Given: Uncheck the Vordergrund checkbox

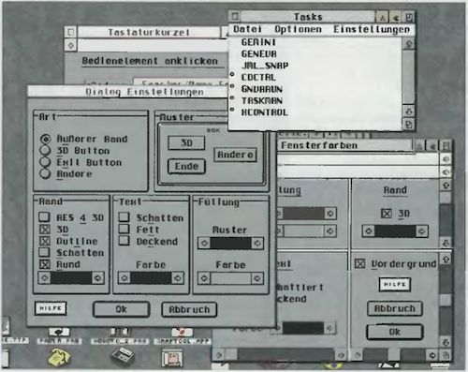Looking at the screenshot, I should click(x=359, y=263).
